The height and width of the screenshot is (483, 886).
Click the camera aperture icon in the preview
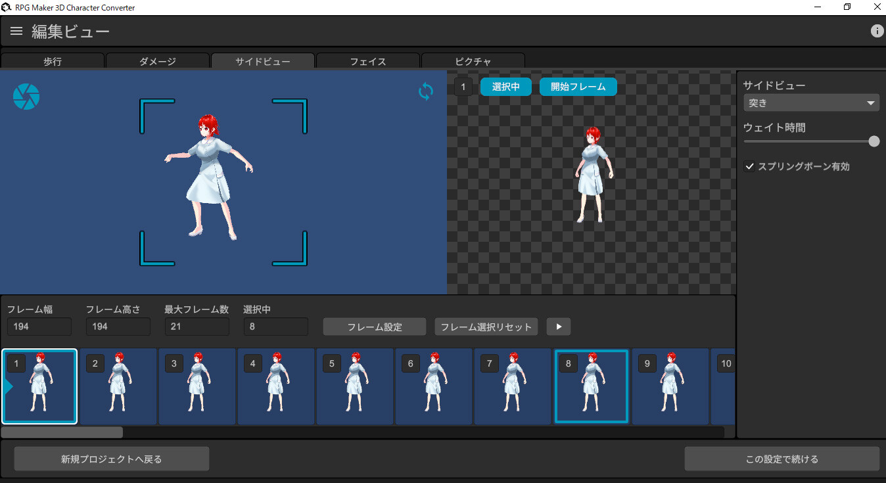point(26,96)
